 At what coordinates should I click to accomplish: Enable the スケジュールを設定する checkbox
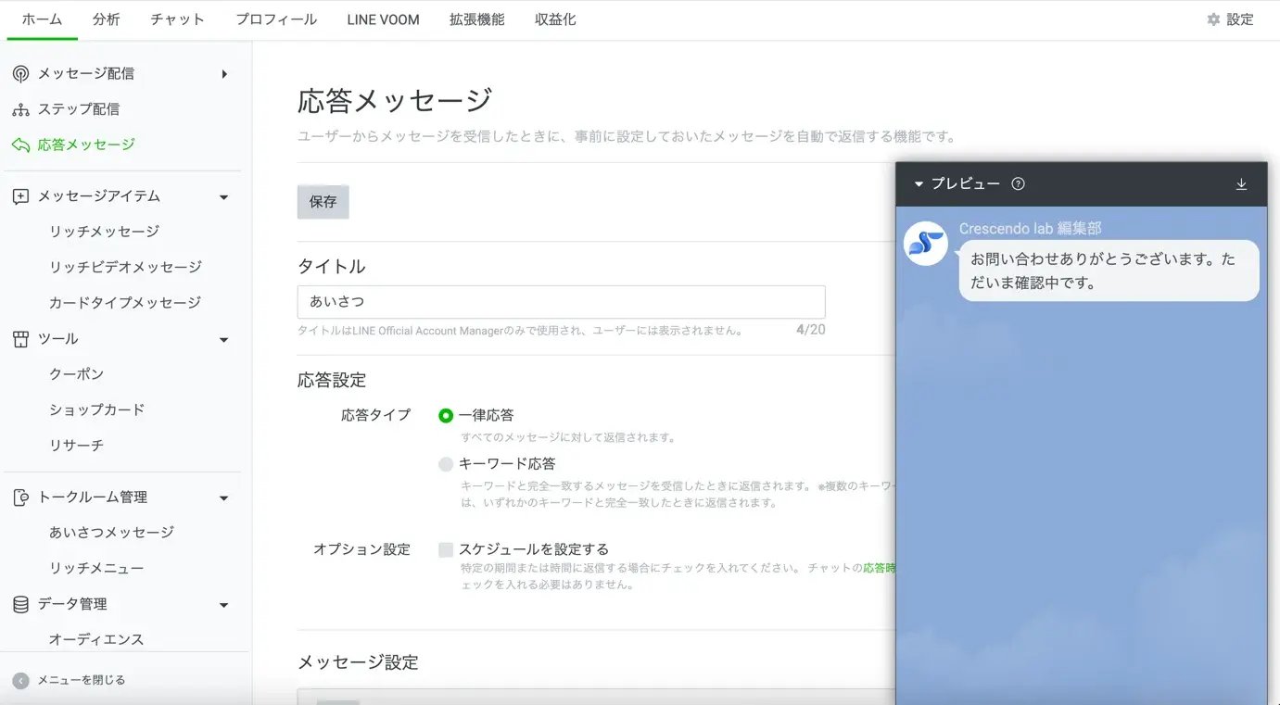click(x=446, y=549)
